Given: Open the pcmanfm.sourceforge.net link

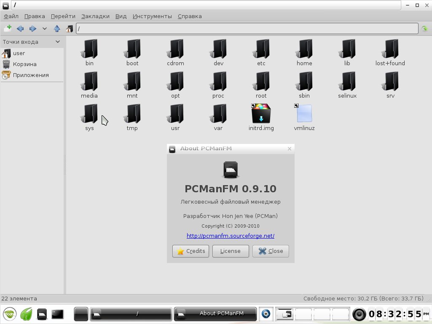Looking at the screenshot, I should pos(231,236).
